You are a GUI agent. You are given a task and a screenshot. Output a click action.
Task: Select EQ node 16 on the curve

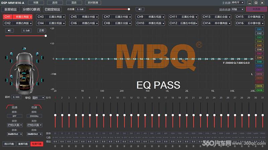point(154,59)
